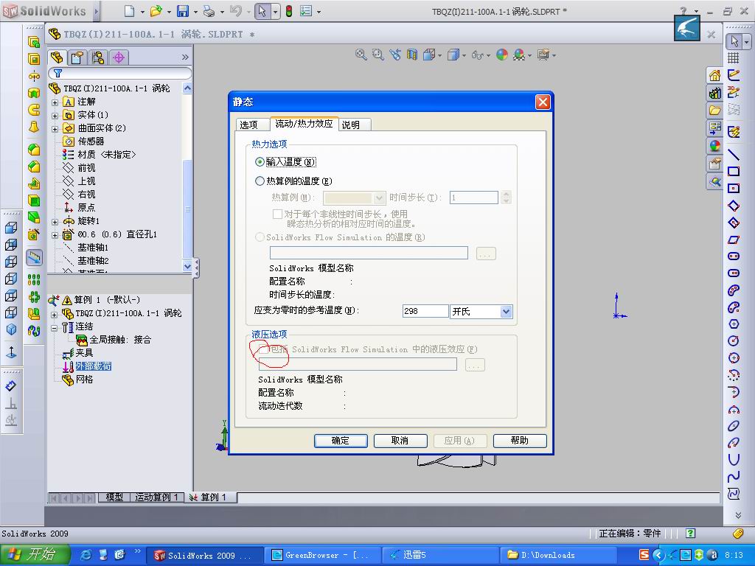This screenshot has height=566, width=755.
Task: Click the Normal To view arrow icon
Action: [11, 352]
